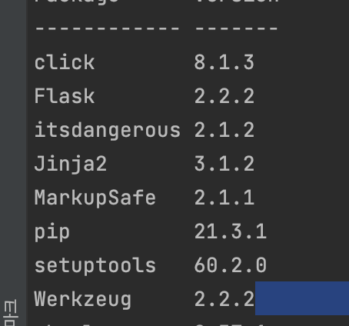
Task: Click the Flask version 2.2.2
Action: tap(224, 96)
